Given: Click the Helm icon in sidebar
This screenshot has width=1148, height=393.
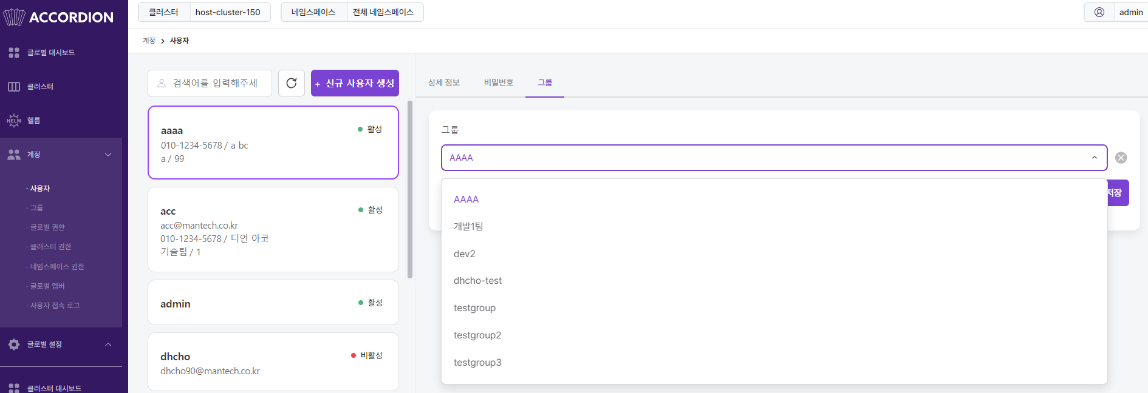Looking at the screenshot, I should pos(14,121).
